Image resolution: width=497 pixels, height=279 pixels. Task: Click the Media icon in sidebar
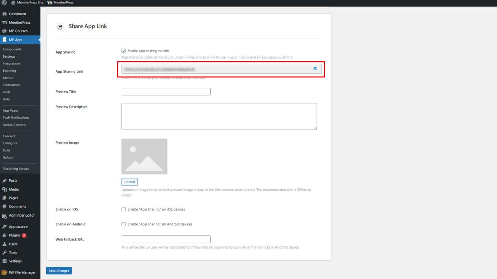(x=4, y=189)
